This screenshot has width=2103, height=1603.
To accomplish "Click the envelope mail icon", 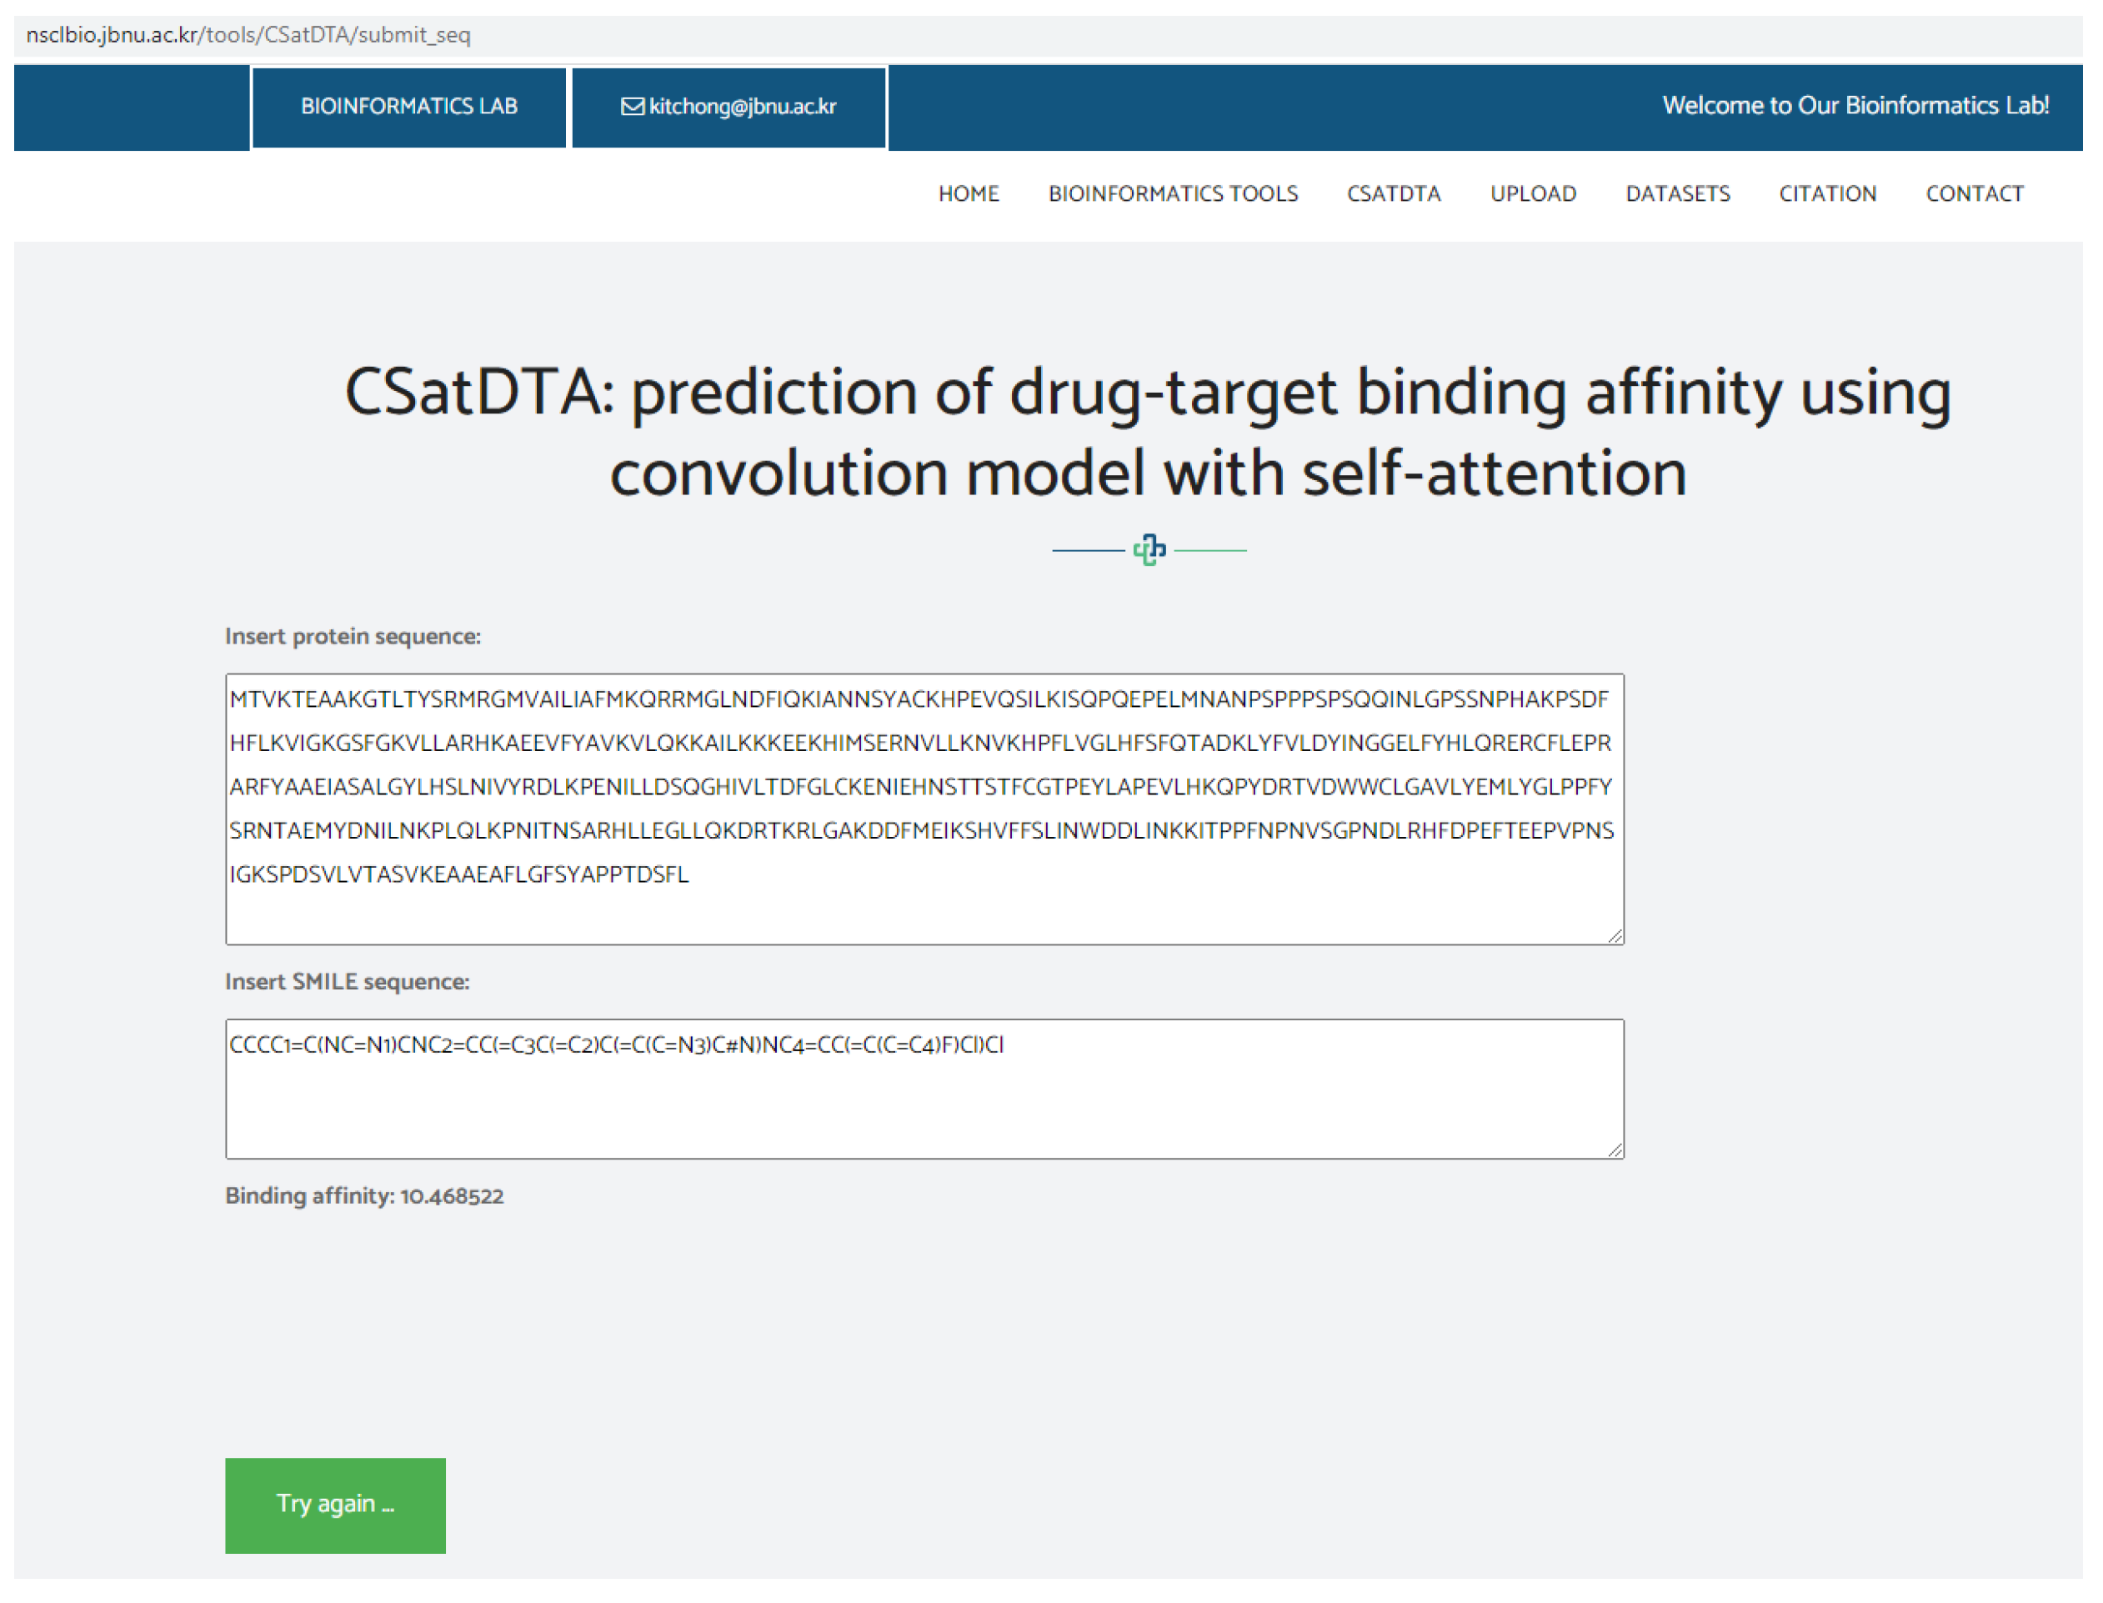I will pyautogui.click(x=632, y=107).
